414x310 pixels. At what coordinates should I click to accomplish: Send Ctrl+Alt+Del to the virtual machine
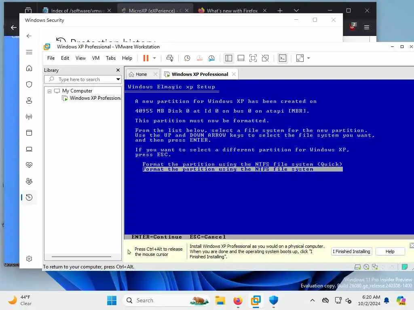coord(170,58)
